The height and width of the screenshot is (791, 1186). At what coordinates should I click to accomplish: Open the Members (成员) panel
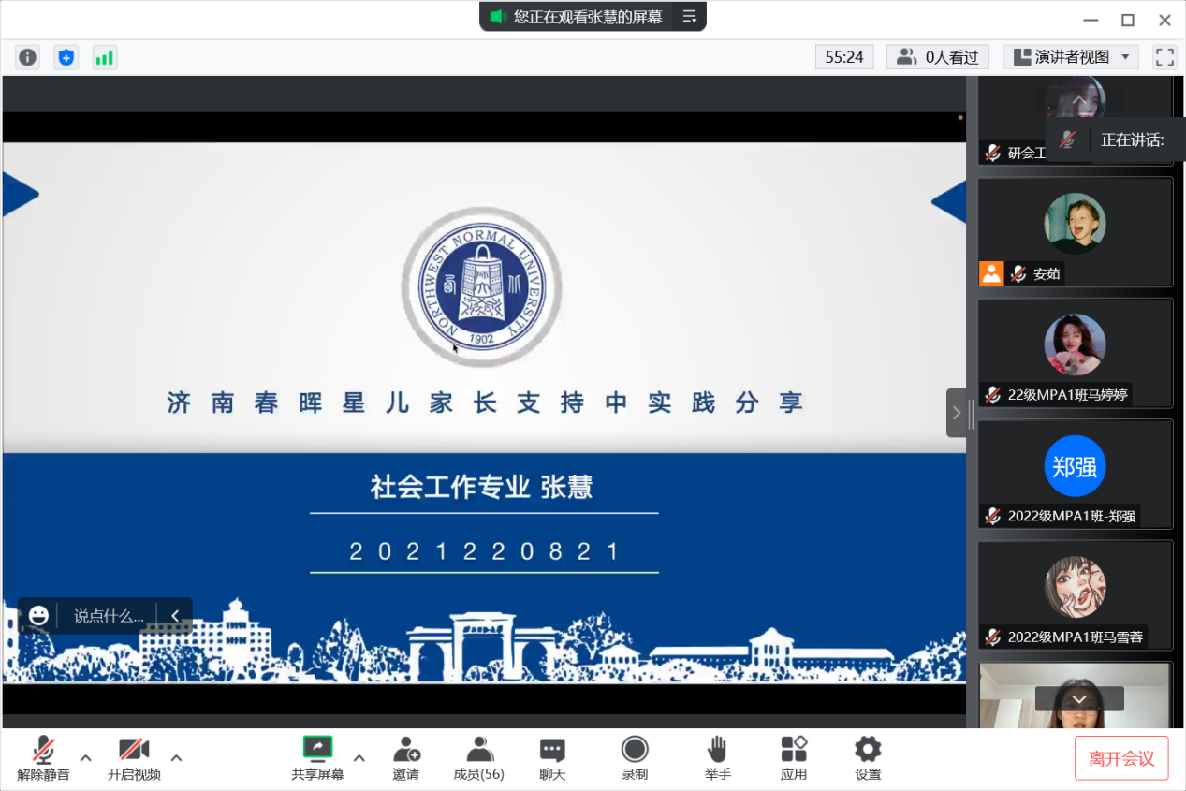[478, 757]
